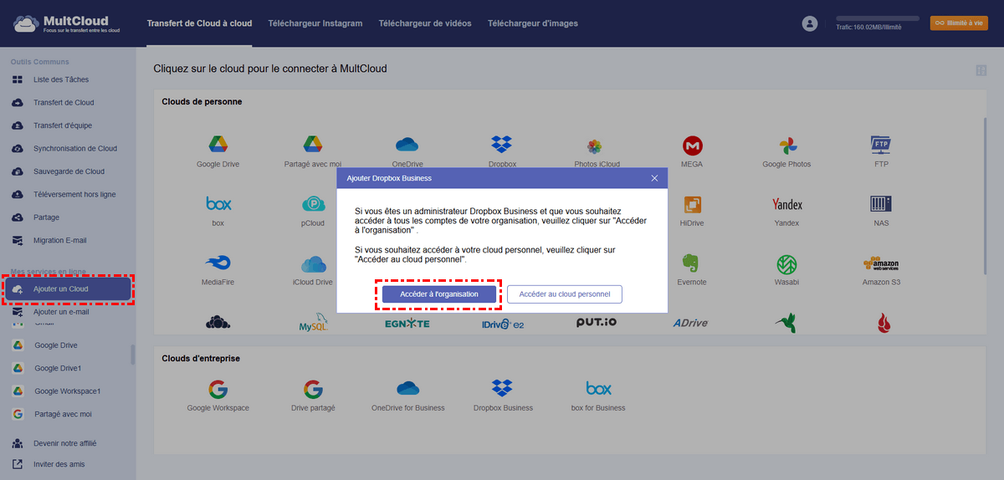This screenshot has height=480, width=1004.
Task: Go to Téléchargeur d'images tab
Action: [x=533, y=23]
